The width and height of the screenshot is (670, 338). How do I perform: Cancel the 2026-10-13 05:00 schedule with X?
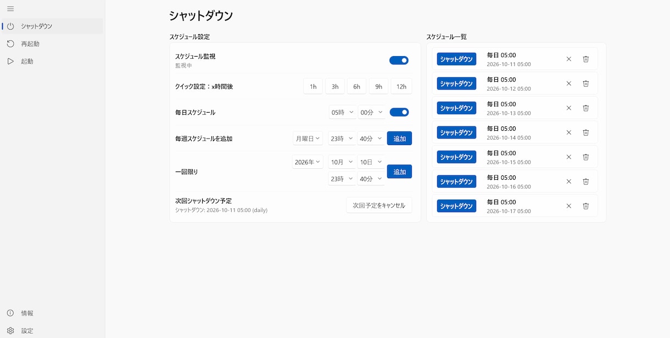569,108
